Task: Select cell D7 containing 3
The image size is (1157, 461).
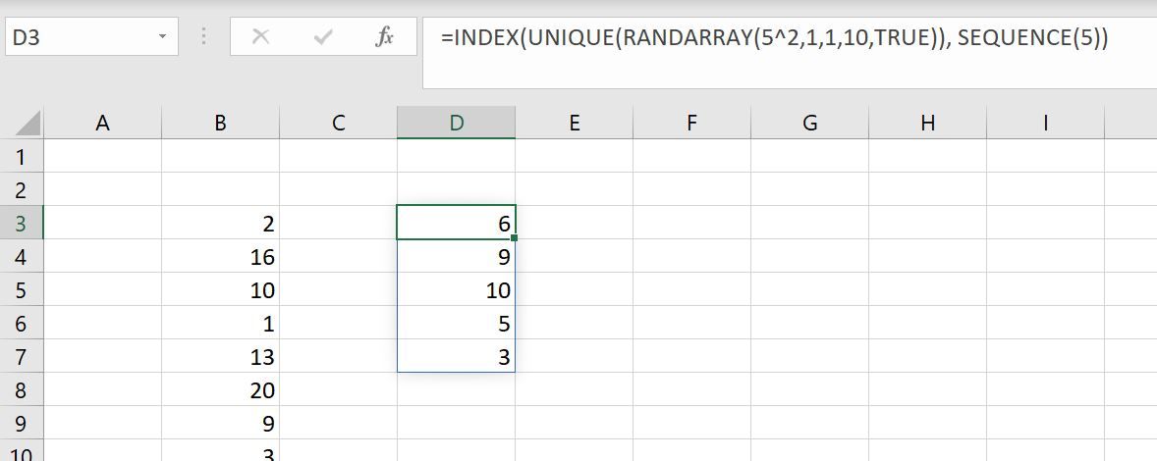Action: pyautogui.click(x=456, y=356)
